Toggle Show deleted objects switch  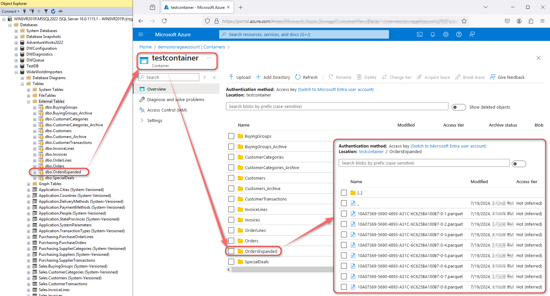(459, 107)
